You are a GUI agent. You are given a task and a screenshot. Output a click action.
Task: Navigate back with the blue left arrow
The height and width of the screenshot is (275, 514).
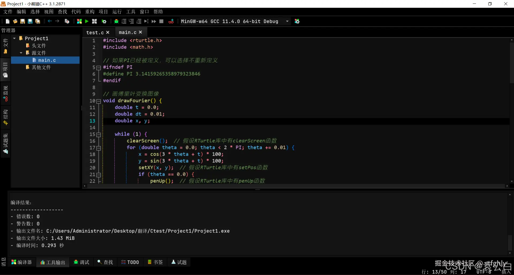click(50, 21)
